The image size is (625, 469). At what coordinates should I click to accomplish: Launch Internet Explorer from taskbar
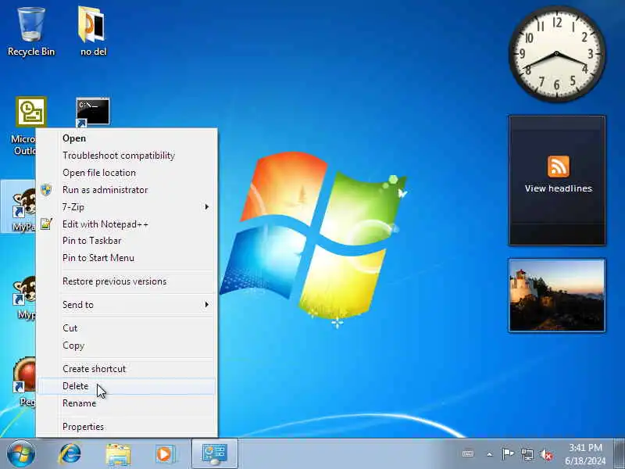(x=70, y=454)
